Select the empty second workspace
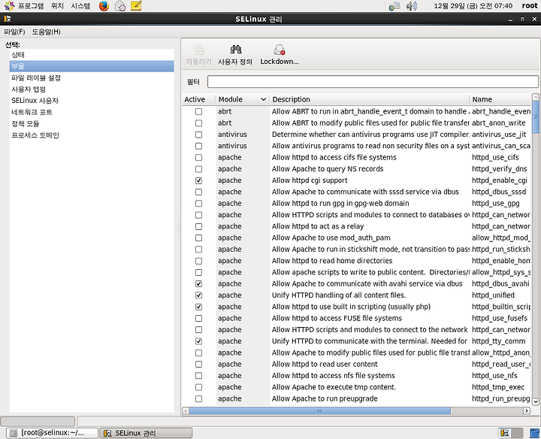The width and height of the screenshot is (541, 439). (x=517, y=432)
